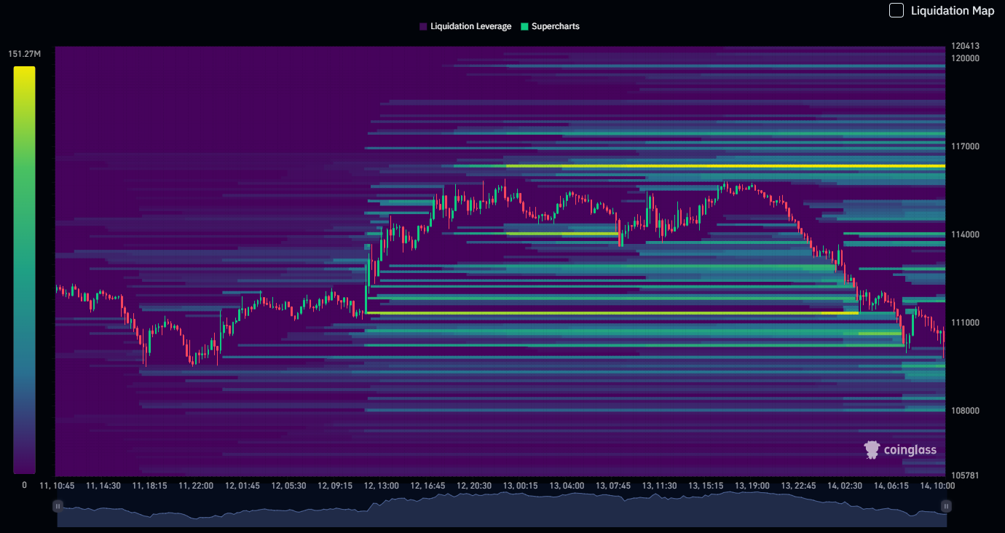Click the 151.27M color scale maximum label
This screenshot has width=1005, height=533.
(24, 54)
